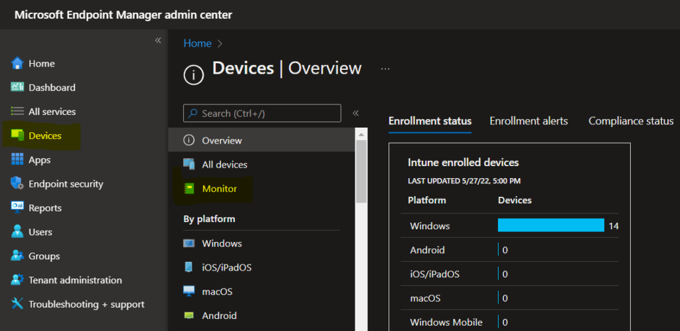Click the iOS/iPadOS row in enrolled devices table
The image size is (680, 331).
pos(510,274)
